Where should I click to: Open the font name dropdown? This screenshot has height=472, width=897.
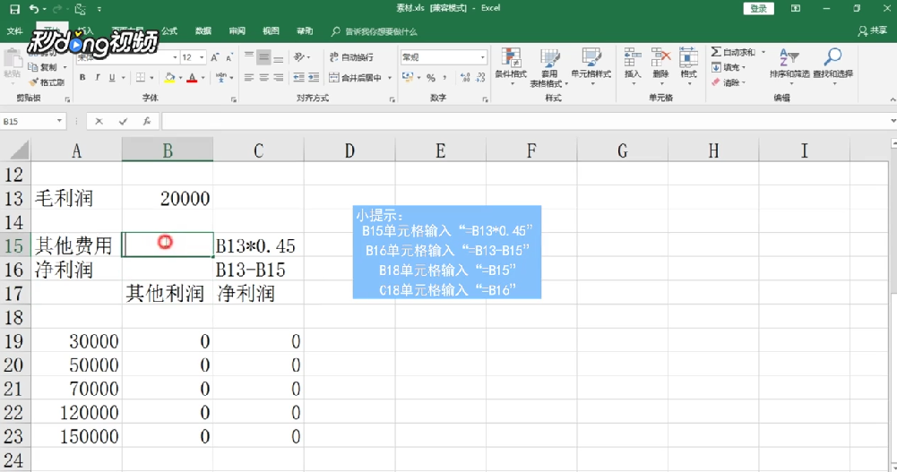point(175,57)
